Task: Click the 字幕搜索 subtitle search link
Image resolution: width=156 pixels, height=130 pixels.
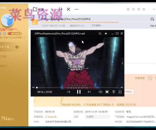Action: click(140, 78)
